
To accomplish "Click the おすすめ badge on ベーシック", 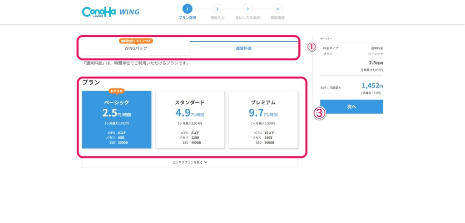I will point(117,91).
